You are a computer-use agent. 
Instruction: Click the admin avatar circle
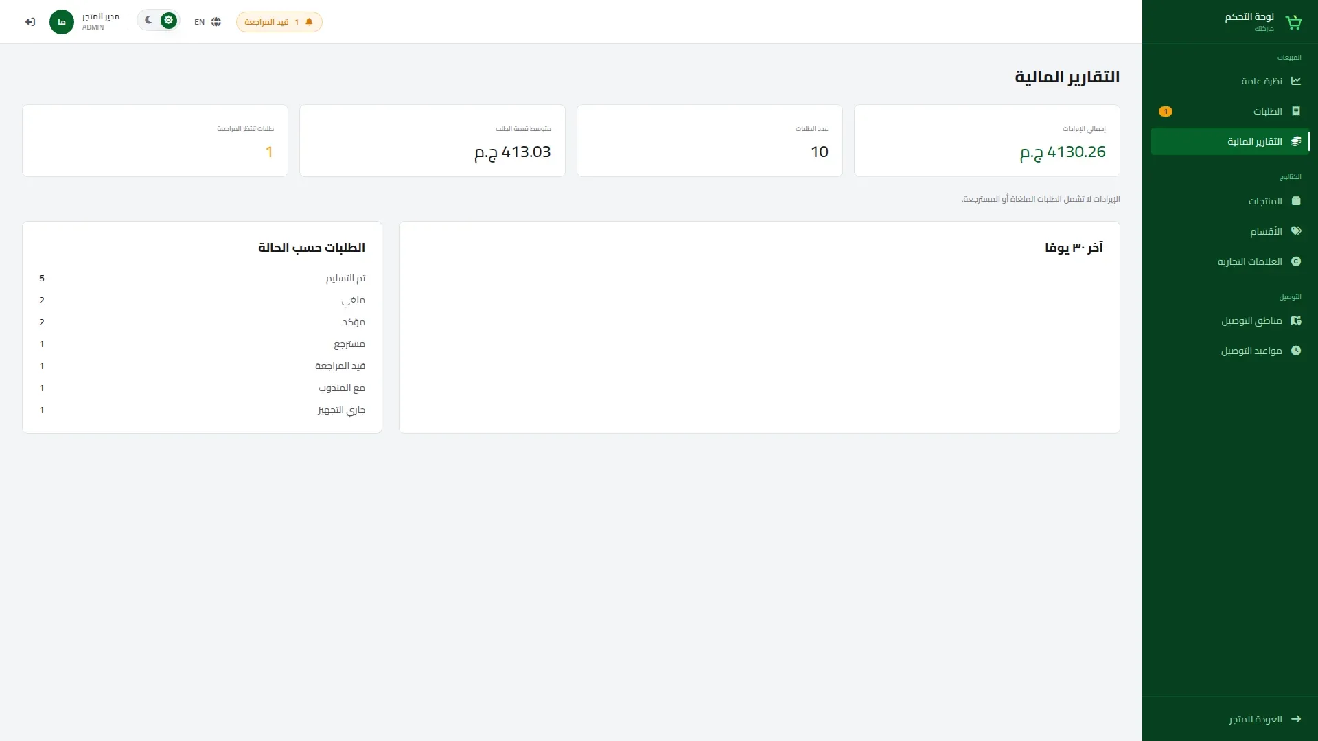[62, 22]
